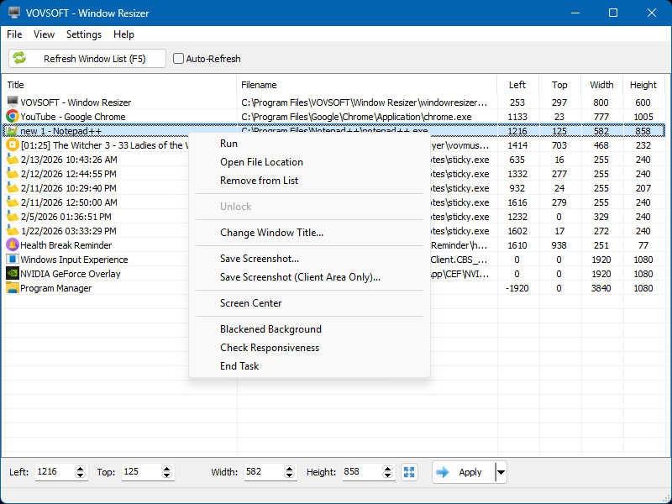Image resolution: width=672 pixels, height=504 pixels.
Task: Click the NVIDIA GeForce Overlay icon
Action: coord(13,274)
